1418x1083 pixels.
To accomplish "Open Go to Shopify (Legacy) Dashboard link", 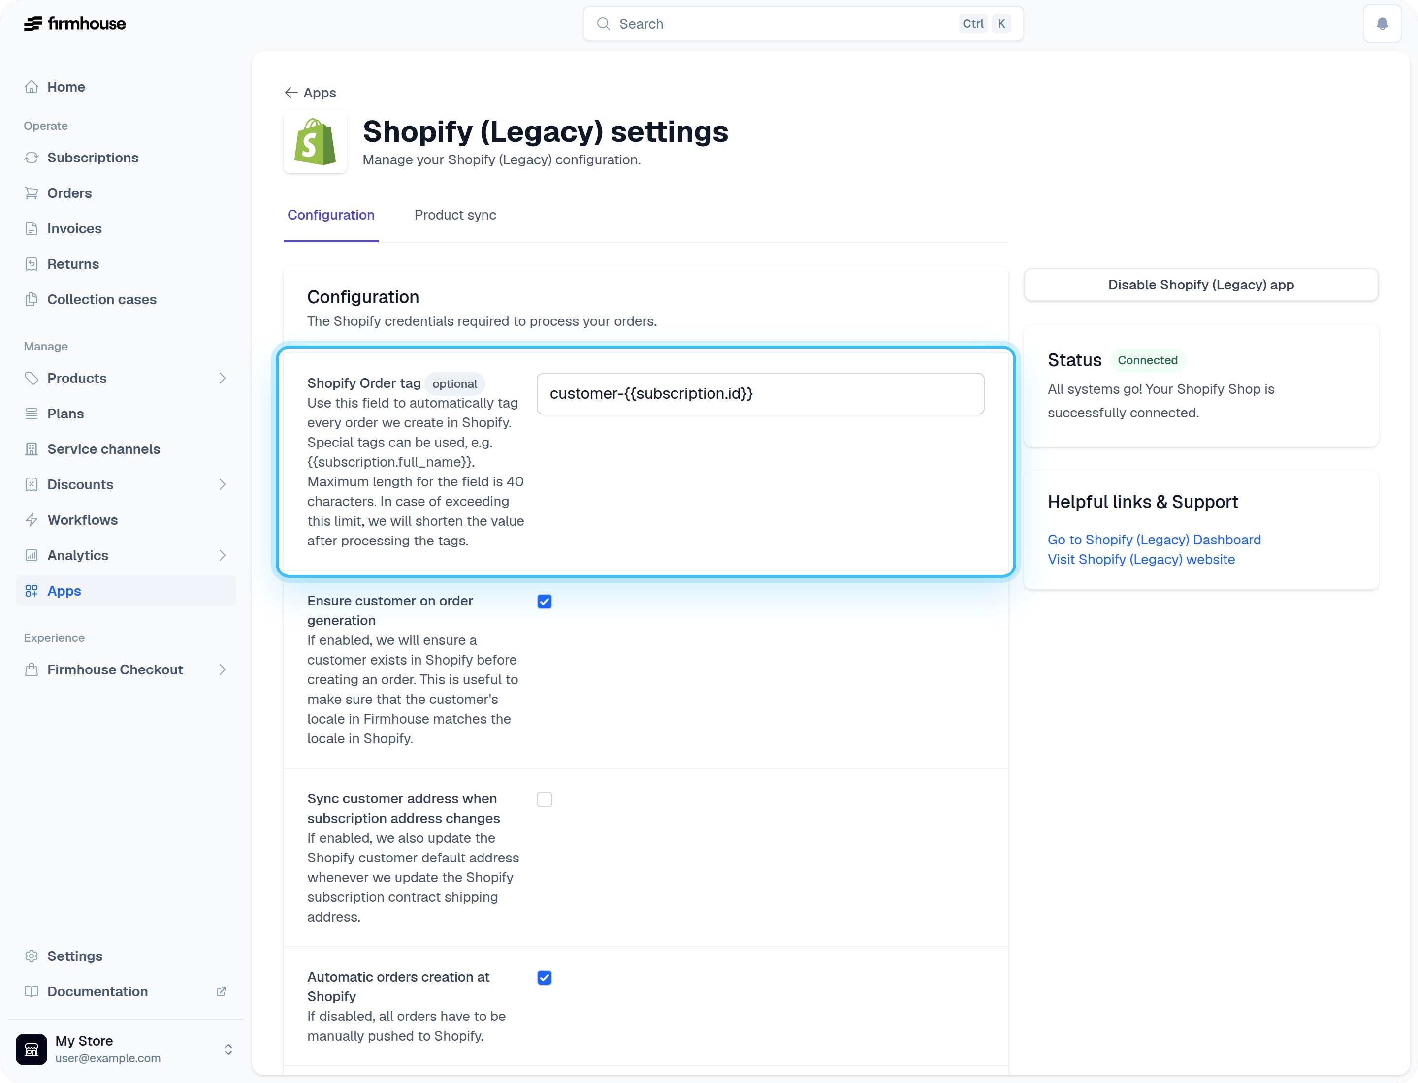I will [1154, 540].
